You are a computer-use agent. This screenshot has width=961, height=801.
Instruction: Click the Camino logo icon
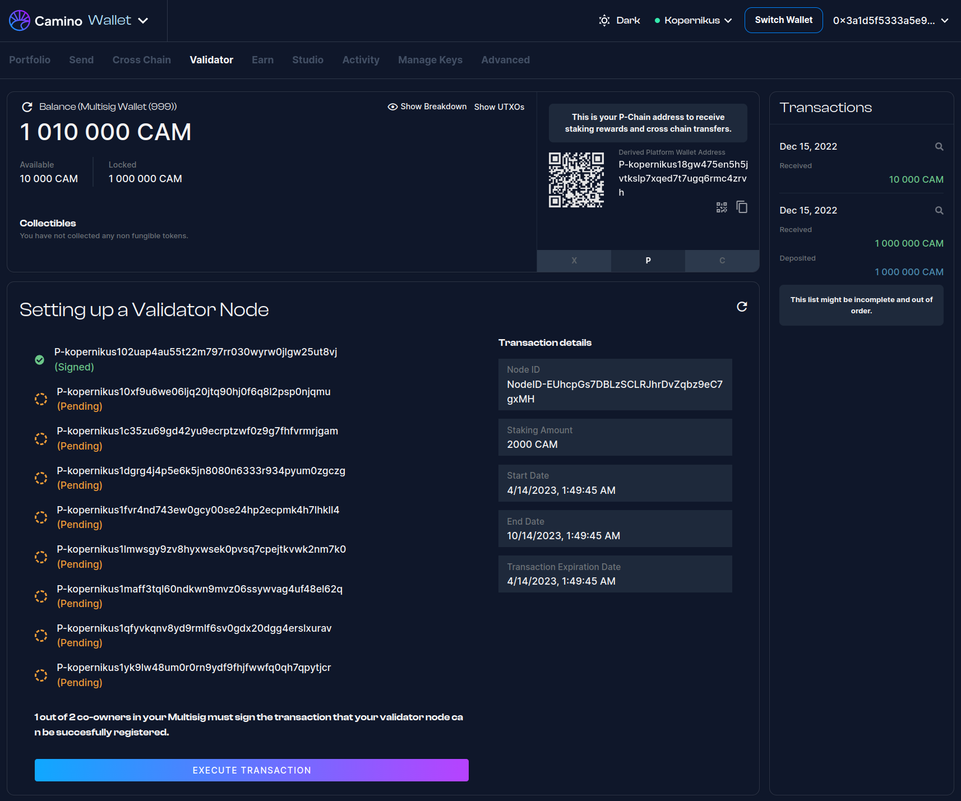click(20, 21)
